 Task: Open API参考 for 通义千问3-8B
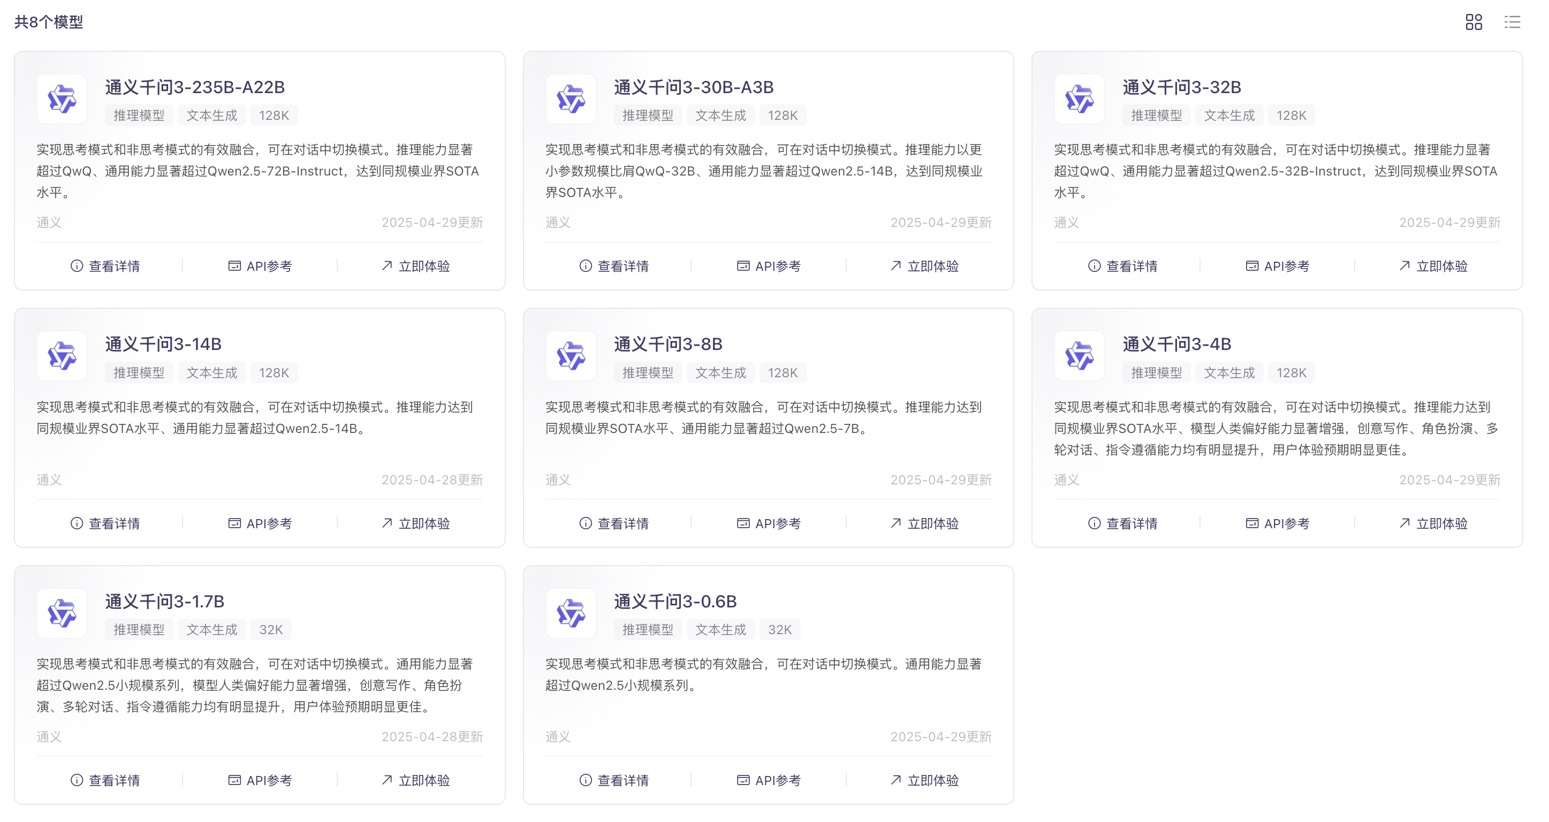click(x=769, y=523)
